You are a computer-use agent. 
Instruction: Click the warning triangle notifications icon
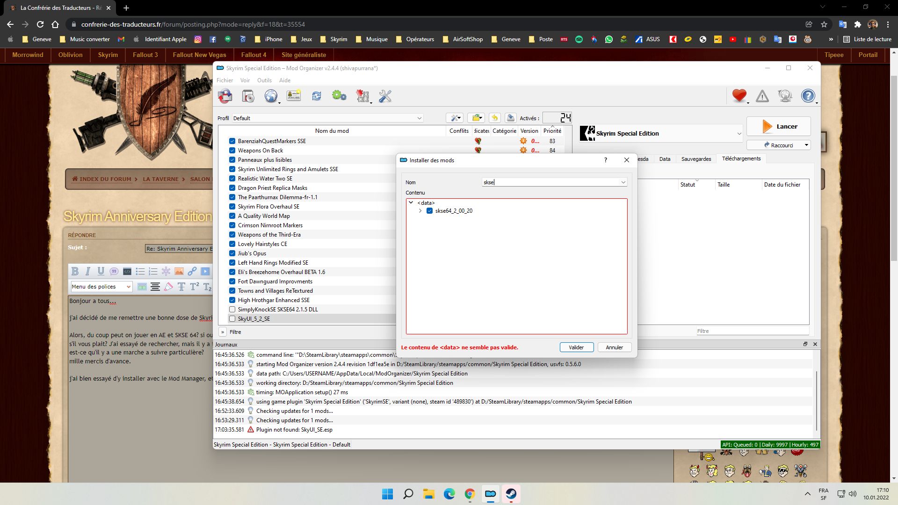tap(762, 96)
